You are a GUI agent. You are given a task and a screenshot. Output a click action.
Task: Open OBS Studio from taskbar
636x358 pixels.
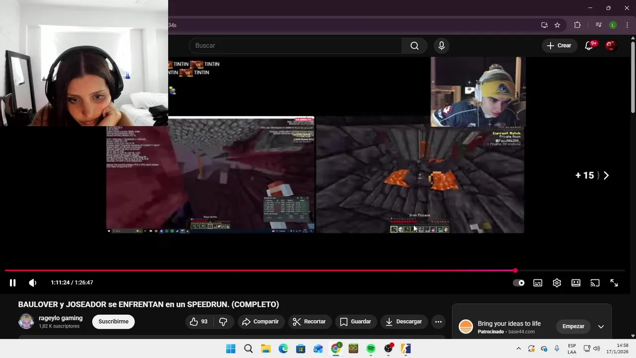click(389, 349)
